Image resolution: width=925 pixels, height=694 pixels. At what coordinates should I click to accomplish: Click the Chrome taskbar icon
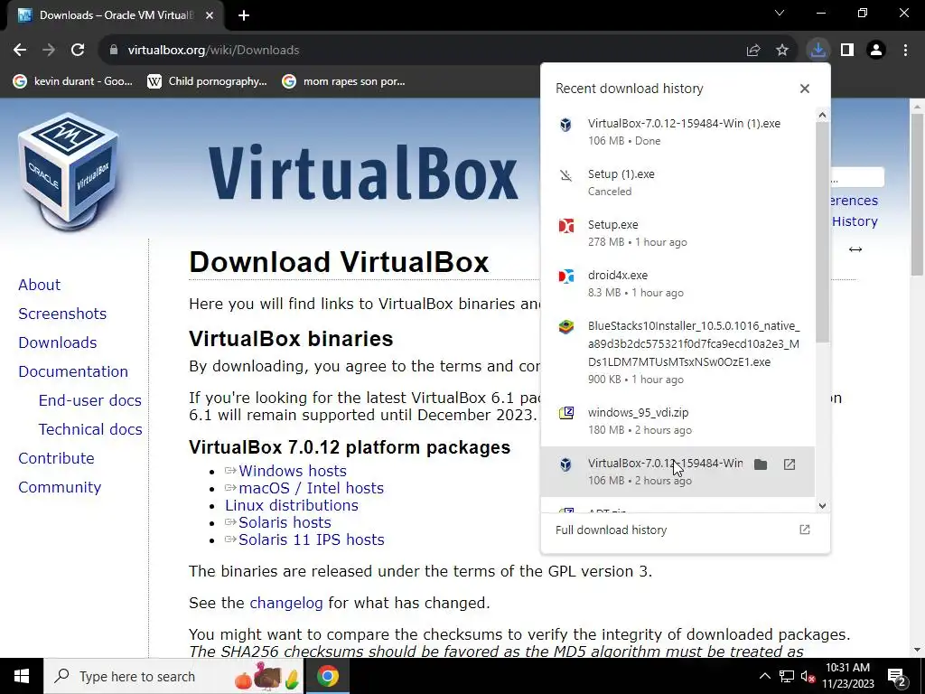pos(327,676)
